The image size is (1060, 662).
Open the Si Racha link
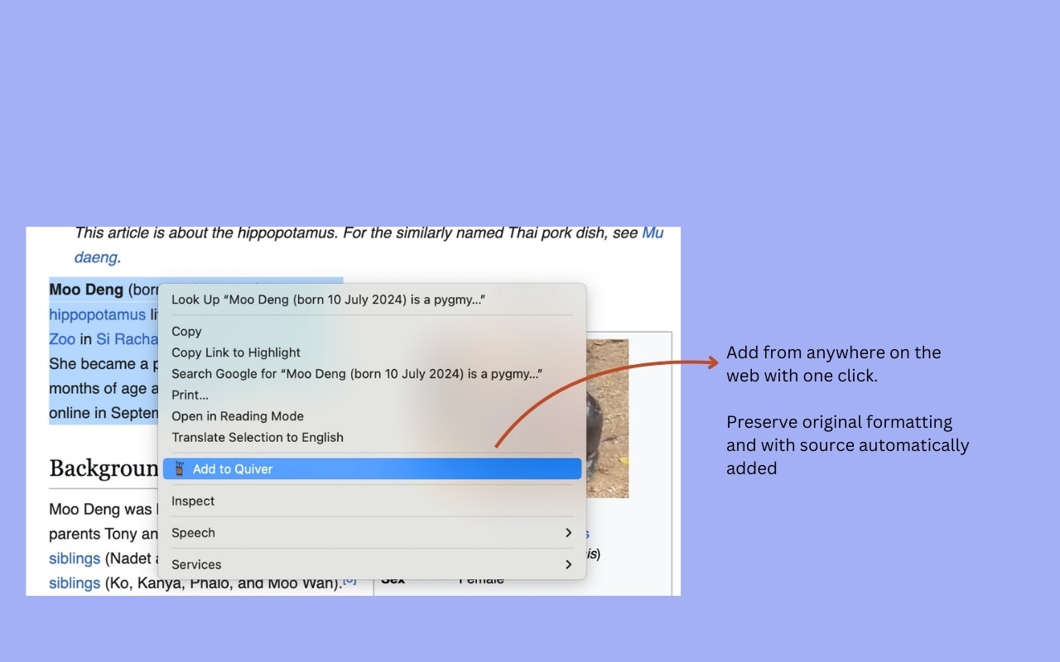tap(127, 339)
